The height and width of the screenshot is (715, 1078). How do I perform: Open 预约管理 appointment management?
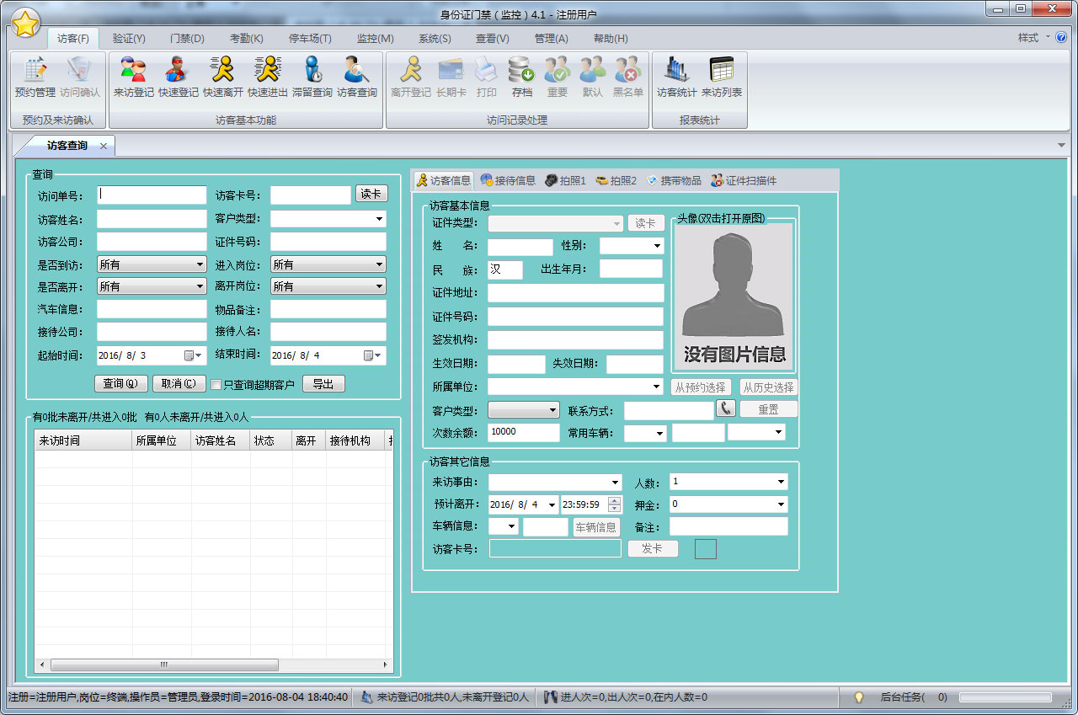[35, 77]
